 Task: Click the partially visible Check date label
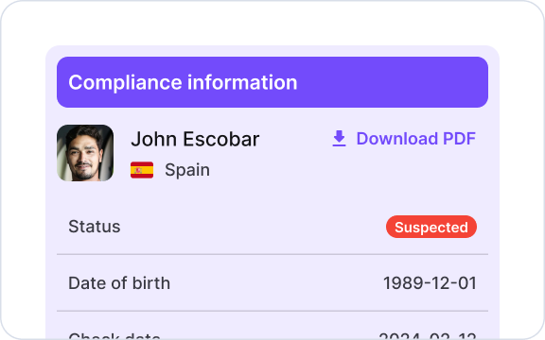coord(114,336)
